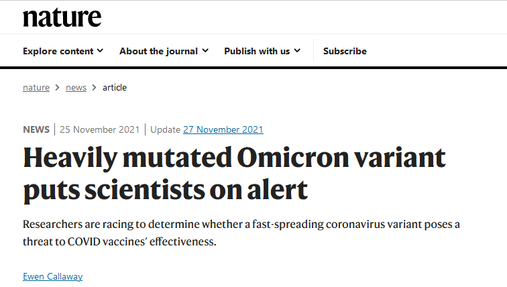Click the NEWS category label

[36, 129]
